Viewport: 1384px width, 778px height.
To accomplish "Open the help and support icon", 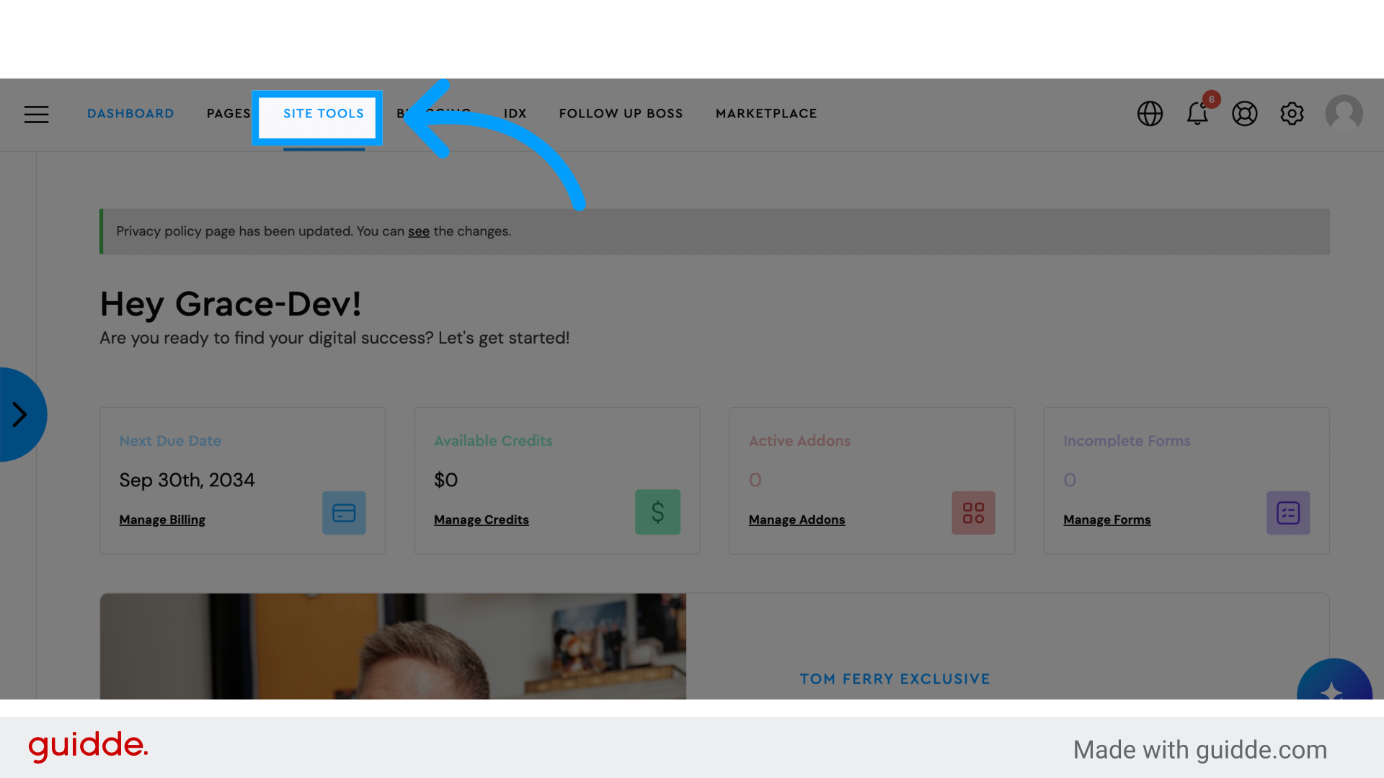I will 1245,114.
